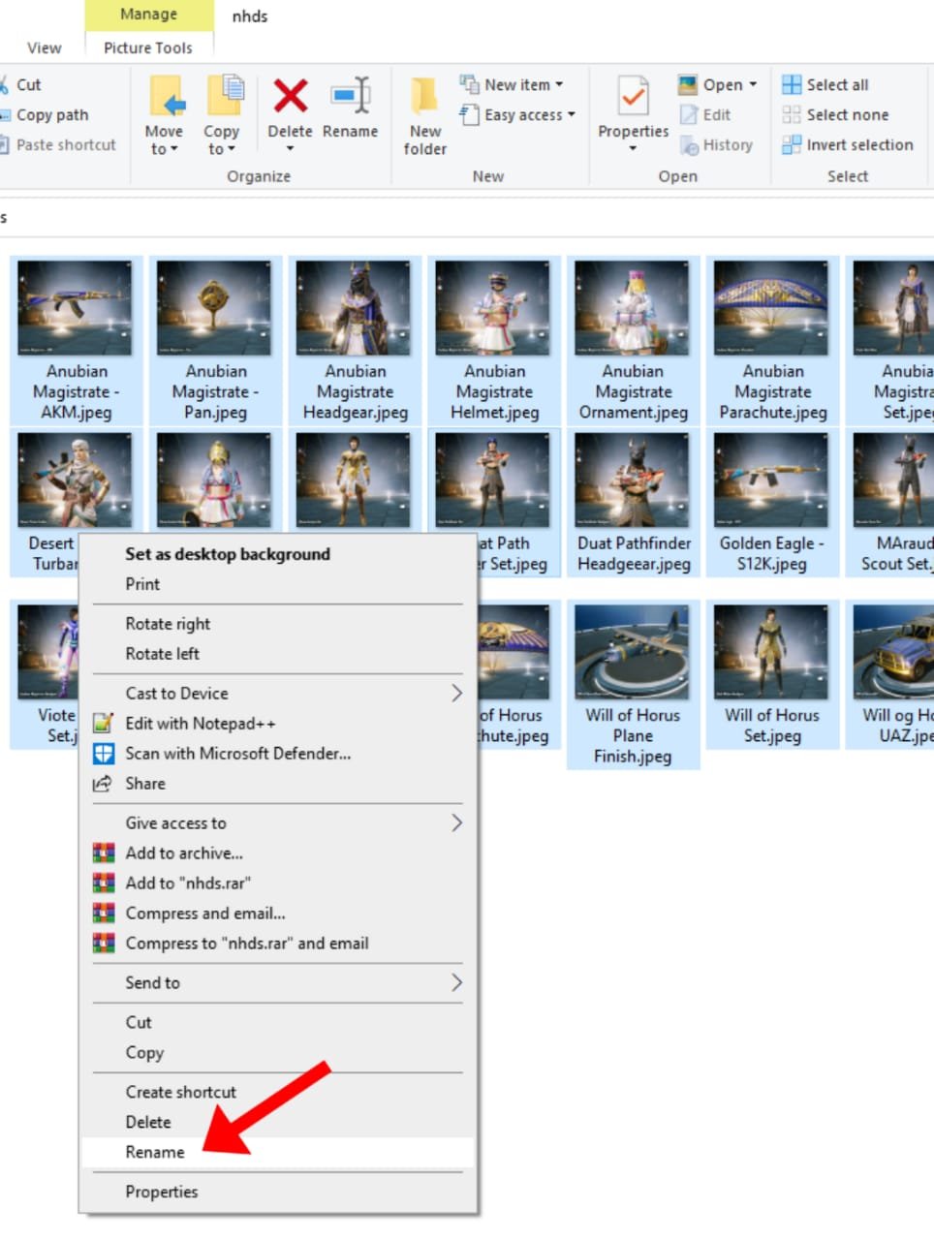Select Anubian Magistrate Ornament.jpeg thumbnail

click(x=633, y=307)
